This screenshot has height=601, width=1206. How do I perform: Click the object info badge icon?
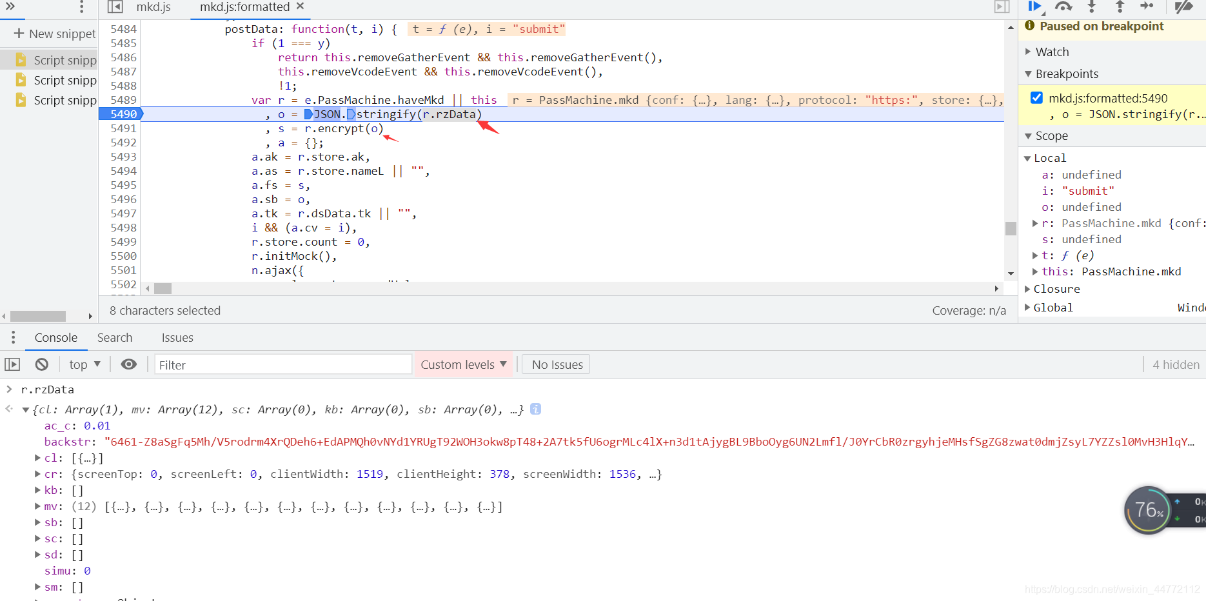535,409
